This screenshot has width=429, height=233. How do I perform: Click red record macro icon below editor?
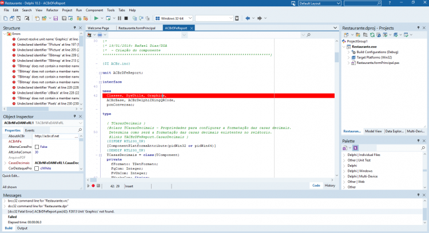[93, 186]
